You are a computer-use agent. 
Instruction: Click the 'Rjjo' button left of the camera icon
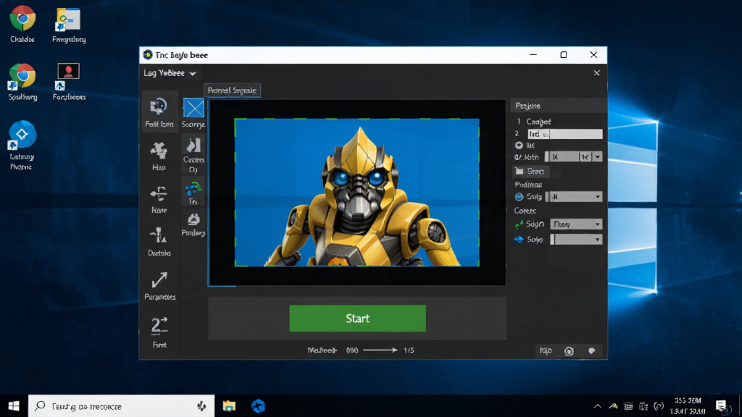coord(546,351)
